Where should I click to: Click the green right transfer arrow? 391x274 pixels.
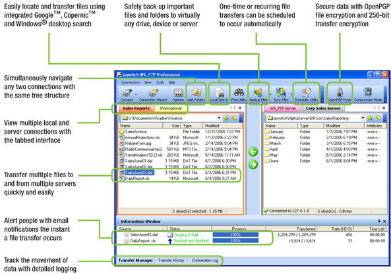253,165
